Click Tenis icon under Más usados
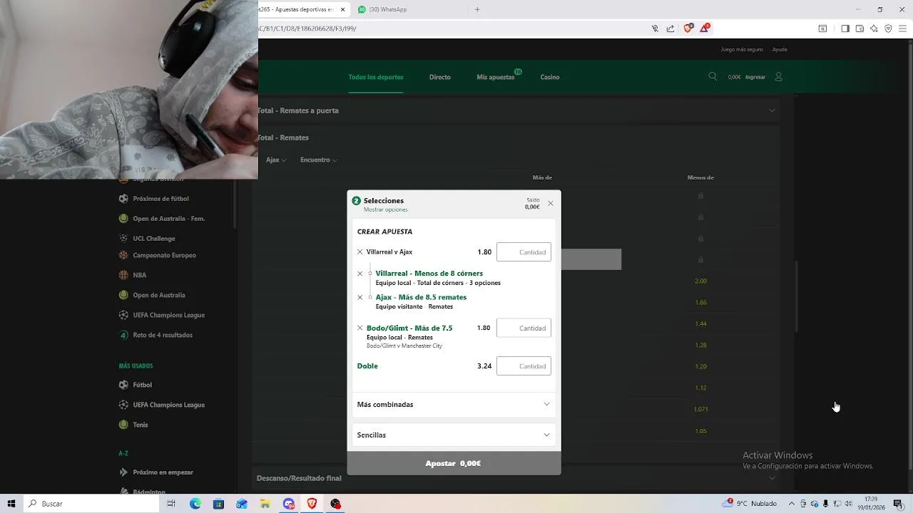913x513 pixels. (x=123, y=425)
